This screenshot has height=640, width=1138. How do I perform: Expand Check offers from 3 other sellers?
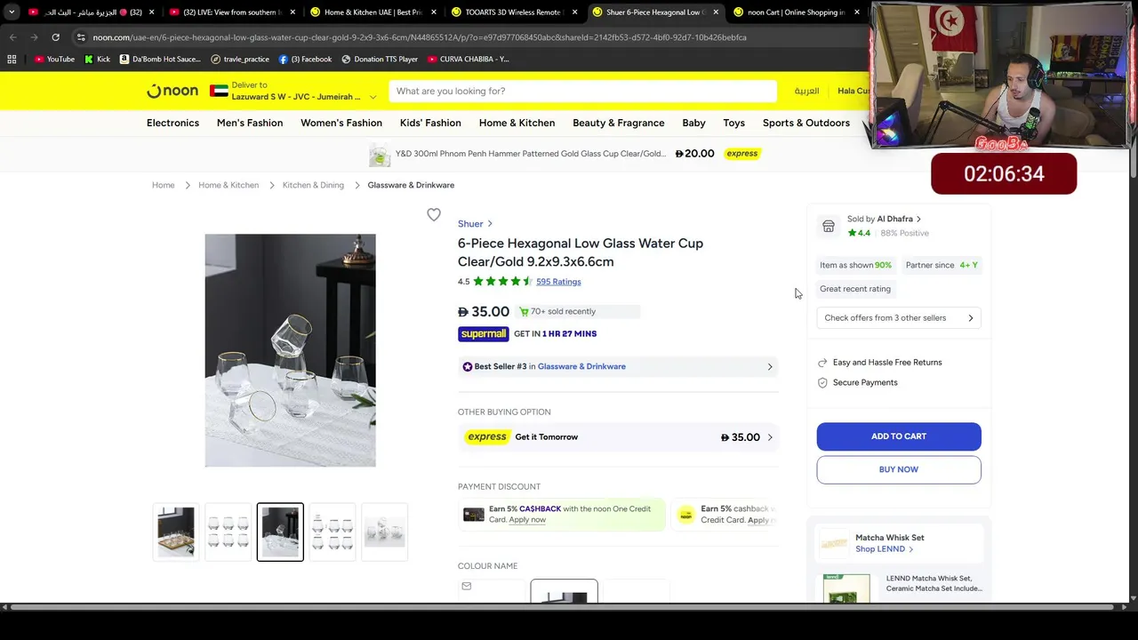coord(899,317)
